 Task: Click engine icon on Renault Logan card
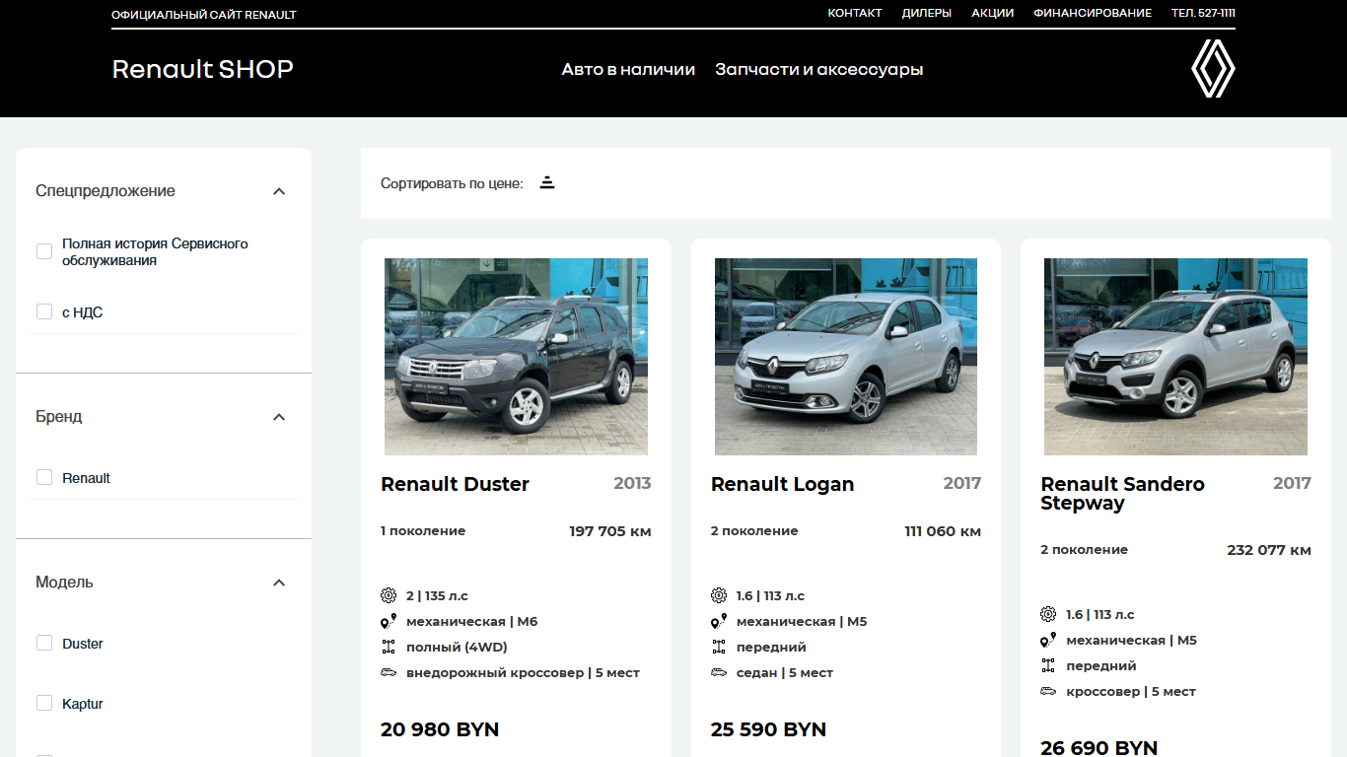719,595
